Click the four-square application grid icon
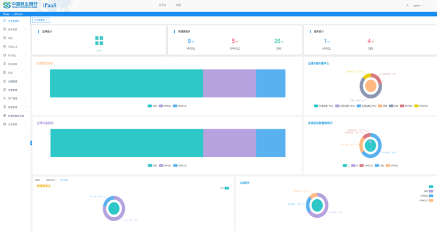The height and width of the screenshot is (241, 437). coord(99,40)
